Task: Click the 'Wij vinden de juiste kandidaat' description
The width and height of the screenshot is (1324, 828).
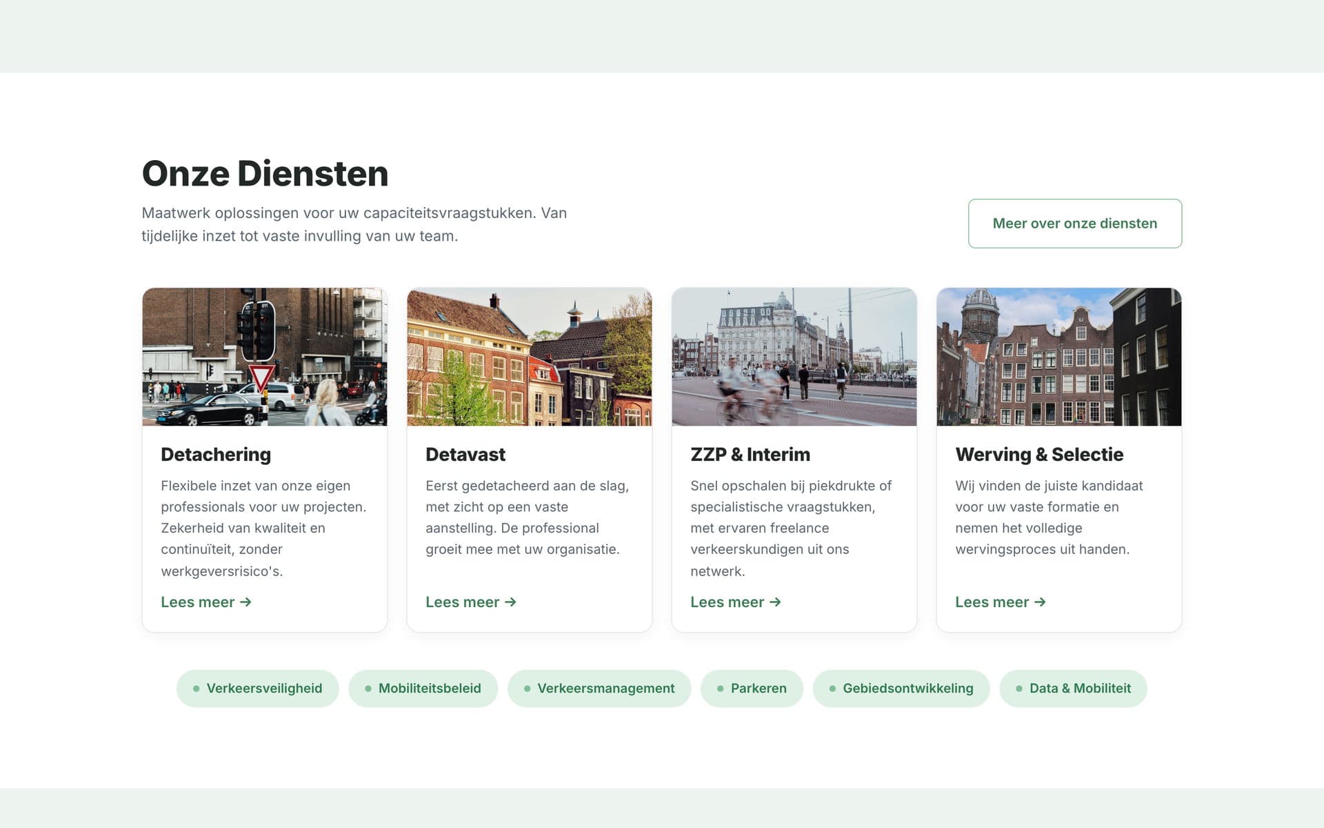Action: [1049, 517]
